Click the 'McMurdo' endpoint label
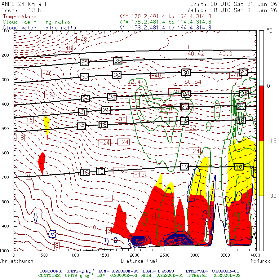Screen dimensions: 279x279 pos(260,261)
